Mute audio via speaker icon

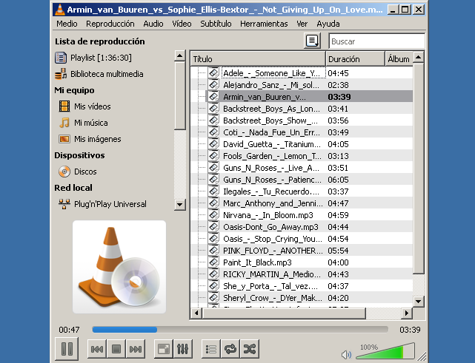346,354
